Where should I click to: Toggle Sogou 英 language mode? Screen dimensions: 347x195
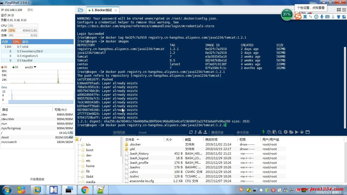305,17
